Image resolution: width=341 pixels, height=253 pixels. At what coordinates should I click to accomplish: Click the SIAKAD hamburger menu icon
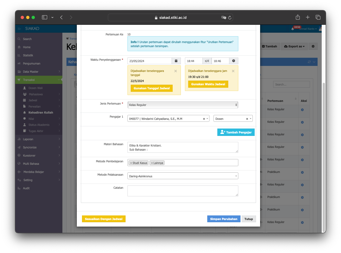19,29
